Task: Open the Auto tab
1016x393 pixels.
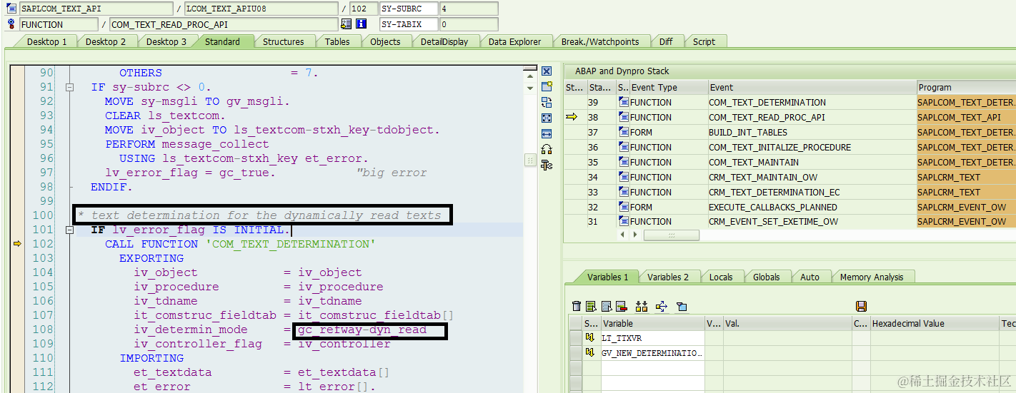Action: [x=810, y=277]
